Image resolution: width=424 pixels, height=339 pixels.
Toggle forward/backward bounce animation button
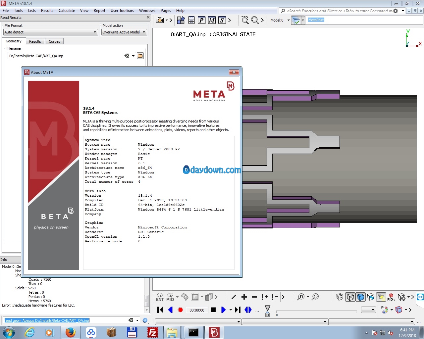click(248, 310)
